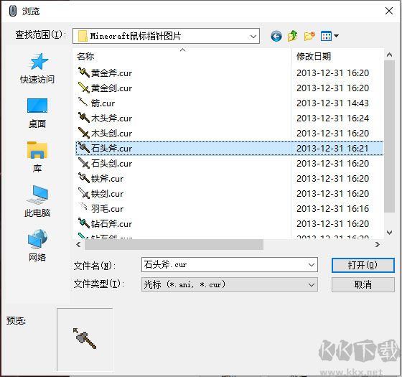Click the 铁剑.cur sword icon
The width and height of the screenshot is (402, 377).
point(83,193)
